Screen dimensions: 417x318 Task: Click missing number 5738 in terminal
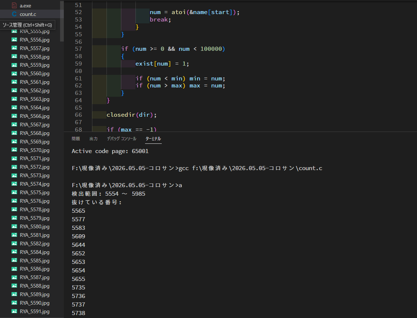(x=78, y=313)
